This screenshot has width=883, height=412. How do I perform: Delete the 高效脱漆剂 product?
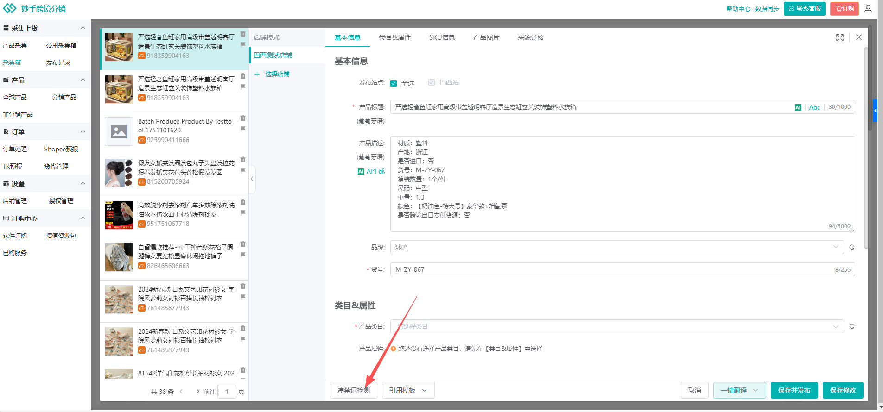point(243,202)
